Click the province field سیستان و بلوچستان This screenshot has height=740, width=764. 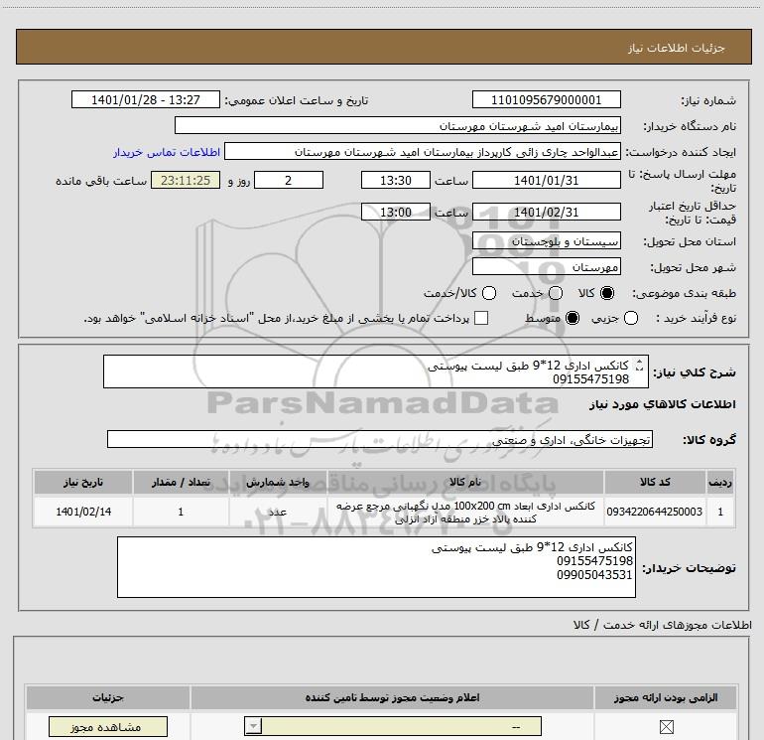point(546,241)
